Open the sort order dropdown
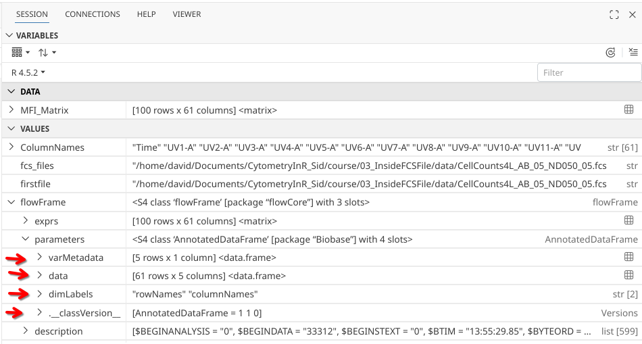The image size is (642, 344). pos(47,53)
